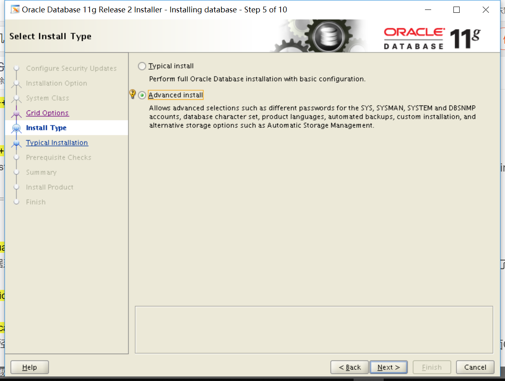
Task: Click the Summary step label
Action: (x=41, y=172)
